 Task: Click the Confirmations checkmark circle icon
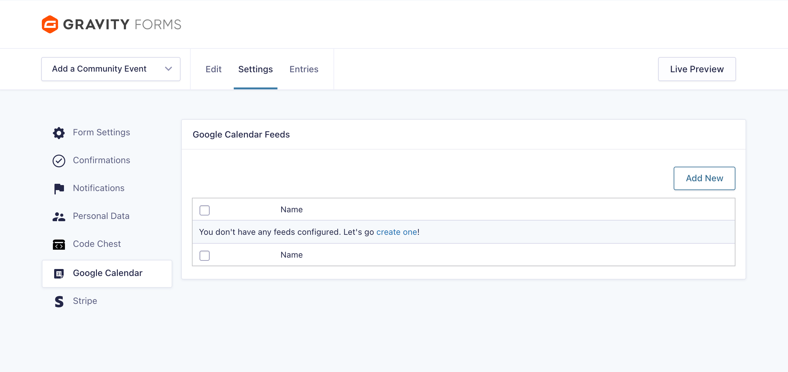pyautogui.click(x=59, y=161)
